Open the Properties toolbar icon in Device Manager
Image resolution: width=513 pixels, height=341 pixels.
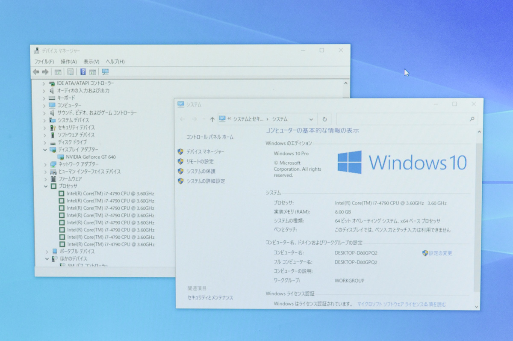tap(71, 72)
